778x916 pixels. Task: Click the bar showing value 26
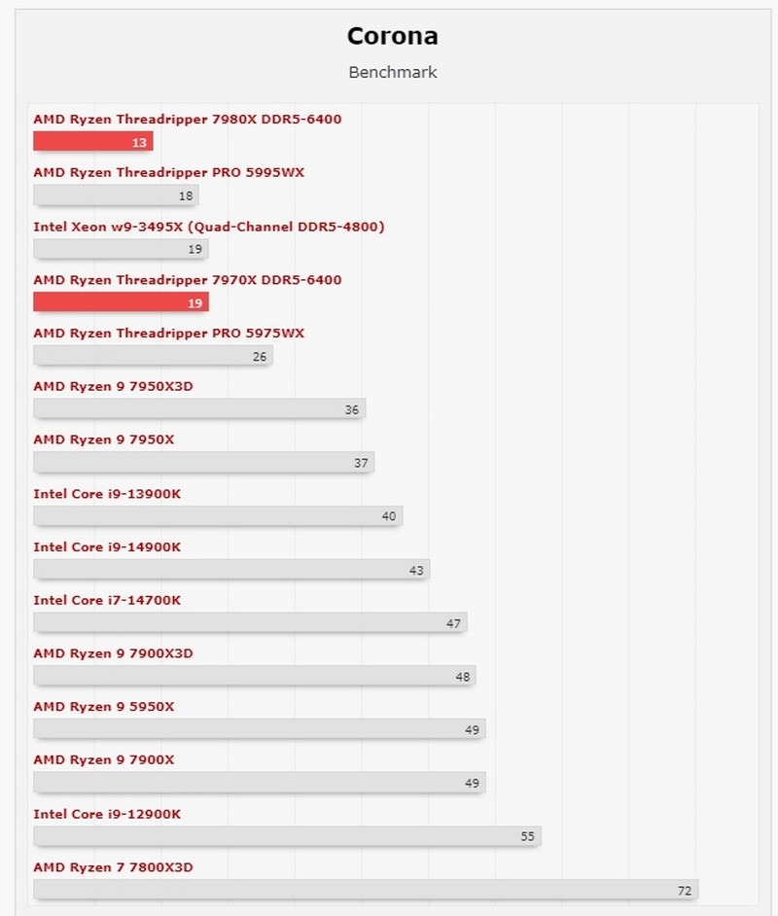pyautogui.click(x=152, y=356)
